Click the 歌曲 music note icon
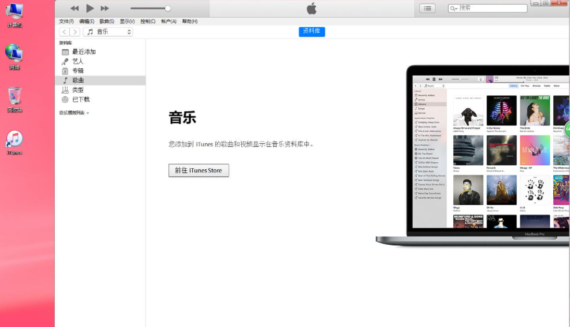Image resolution: width=570 pixels, height=327 pixels. 66,80
